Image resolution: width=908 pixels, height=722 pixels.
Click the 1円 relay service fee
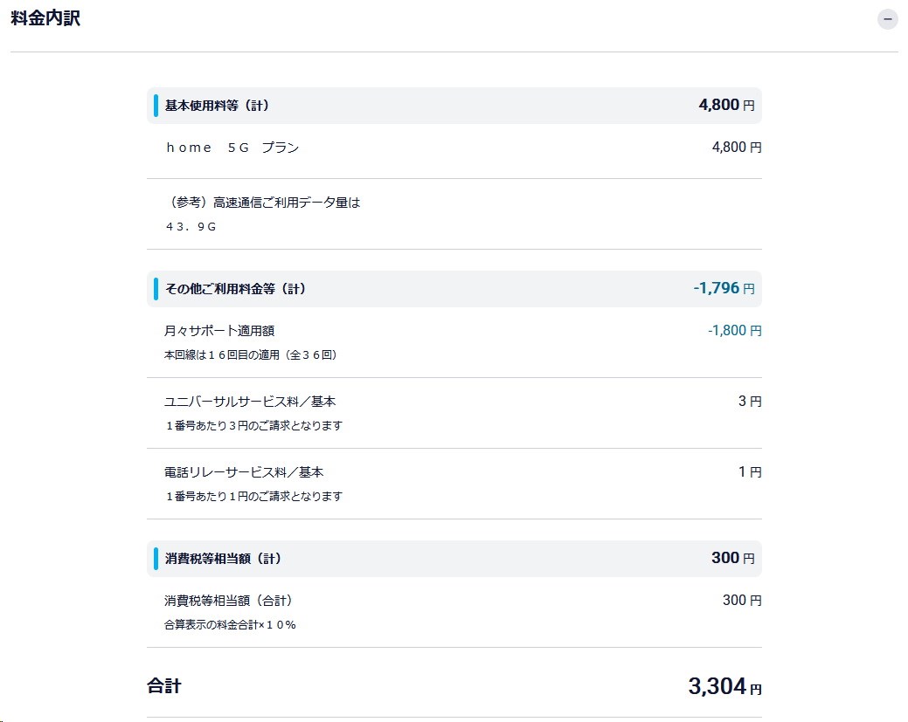pos(750,471)
